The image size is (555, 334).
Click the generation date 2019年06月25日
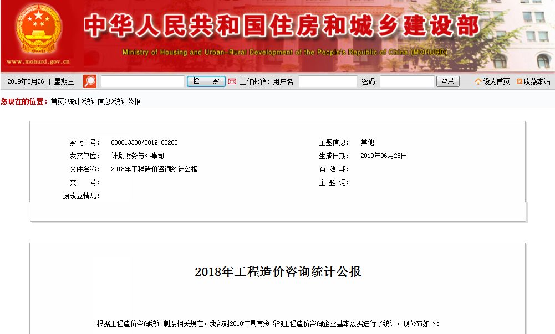coord(384,156)
